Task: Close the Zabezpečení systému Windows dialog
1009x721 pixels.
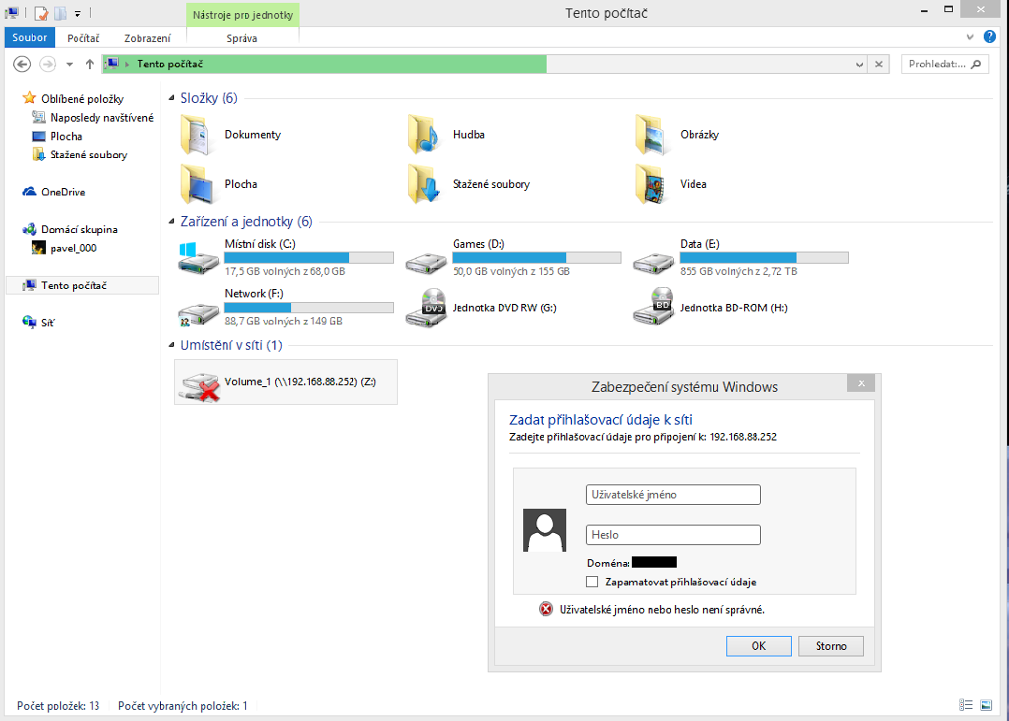Action: [x=861, y=383]
